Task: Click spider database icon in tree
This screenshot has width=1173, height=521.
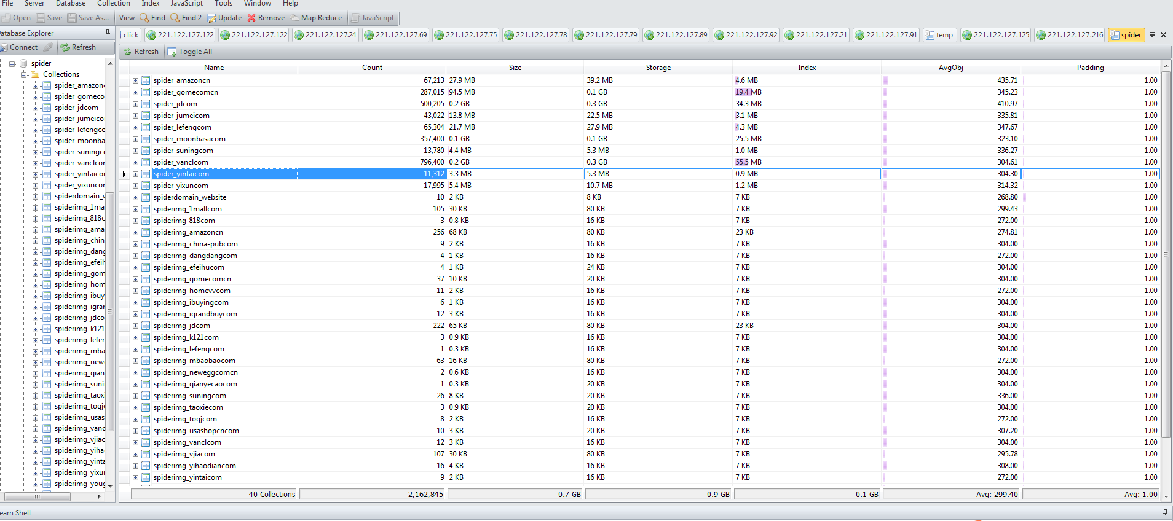Action: [23, 63]
